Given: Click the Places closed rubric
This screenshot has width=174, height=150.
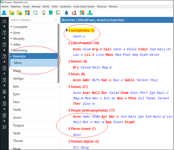Looking at the screenshot, I should [82, 129].
